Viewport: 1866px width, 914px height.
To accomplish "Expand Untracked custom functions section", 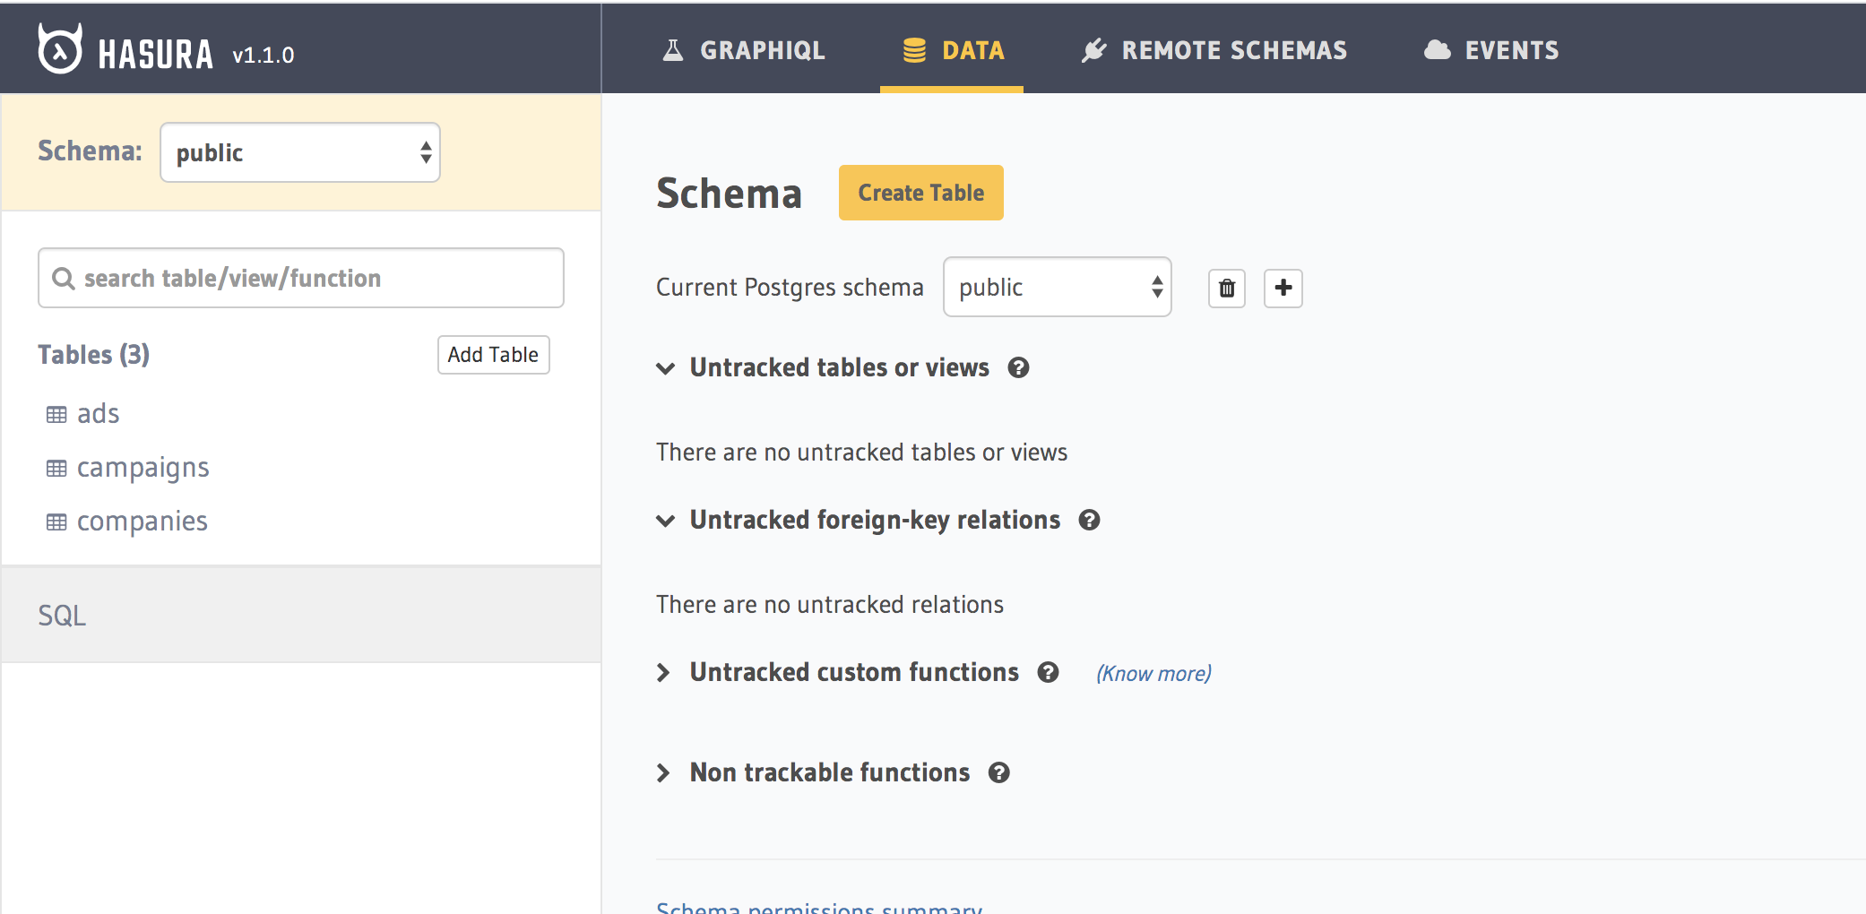I will tap(663, 672).
